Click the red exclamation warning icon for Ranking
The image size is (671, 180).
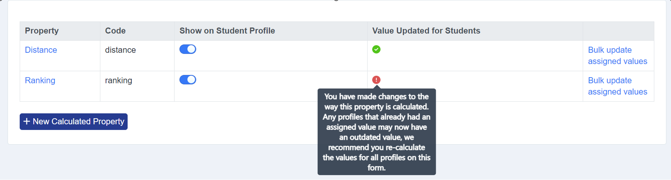376,80
